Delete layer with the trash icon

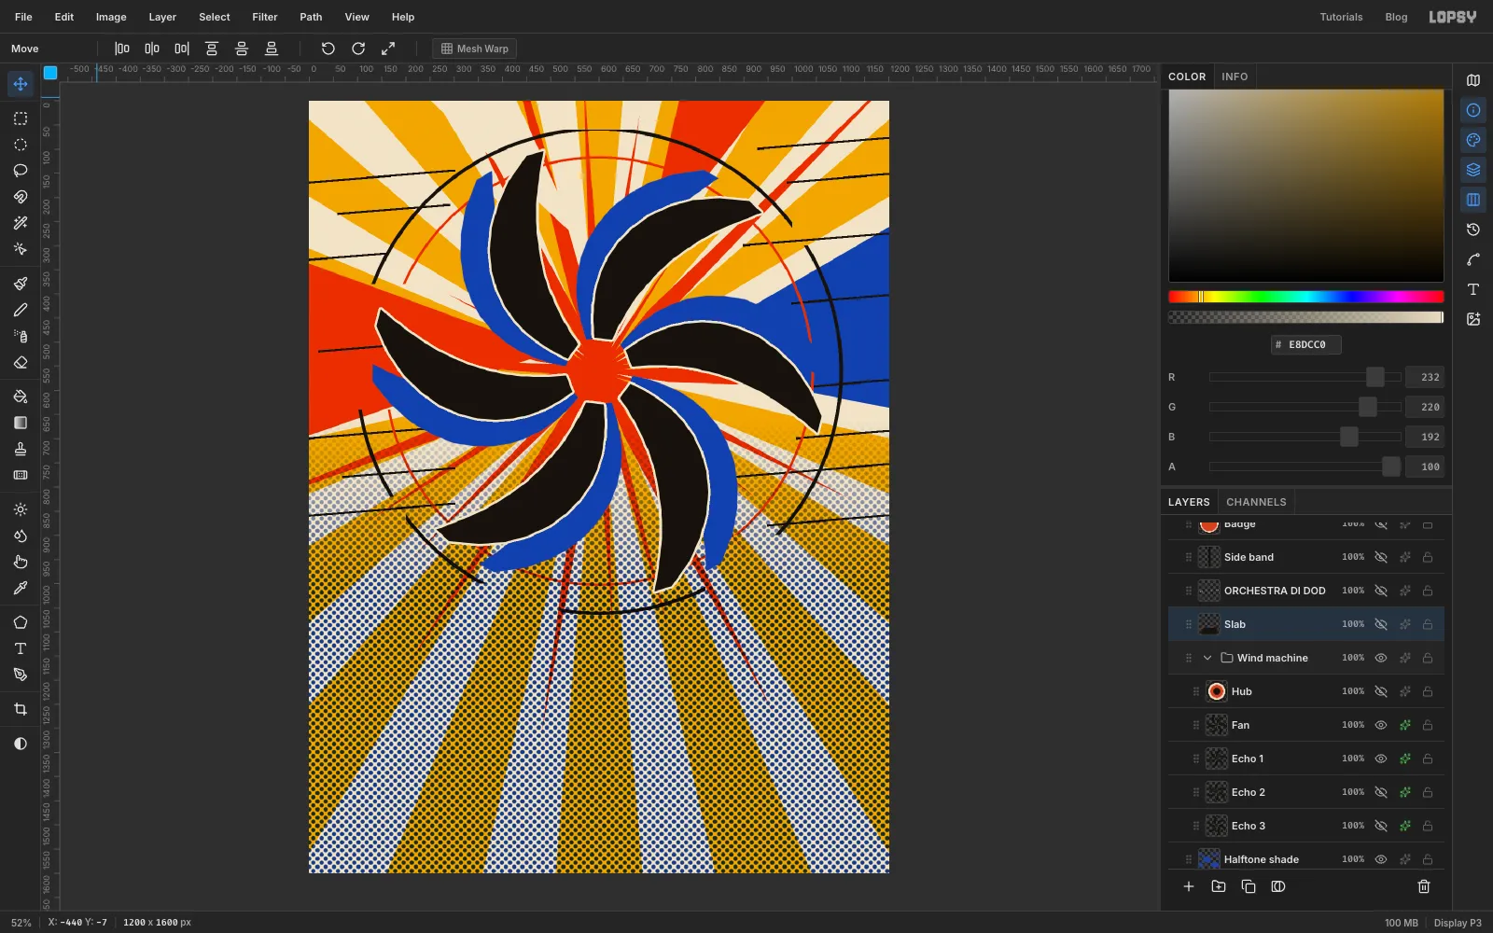pos(1424,886)
